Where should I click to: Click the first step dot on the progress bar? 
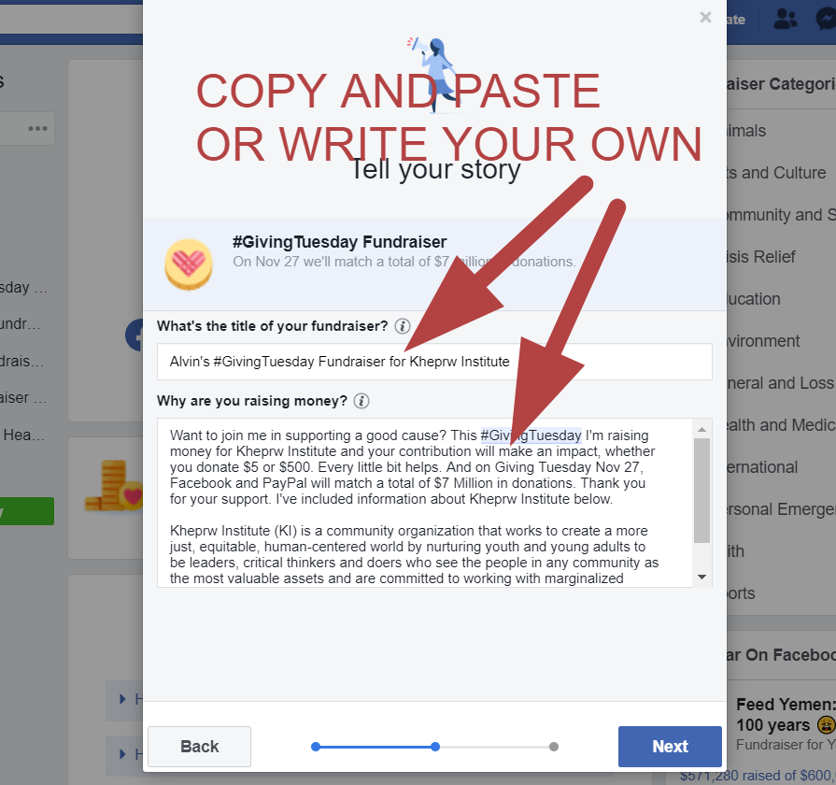coord(316,747)
